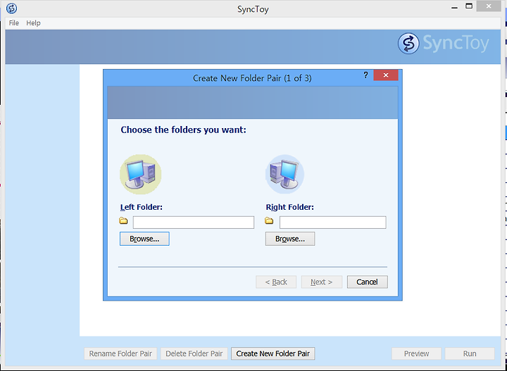
Task: Close the Create New Folder Pair dialog
Action: pyautogui.click(x=386, y=75)
